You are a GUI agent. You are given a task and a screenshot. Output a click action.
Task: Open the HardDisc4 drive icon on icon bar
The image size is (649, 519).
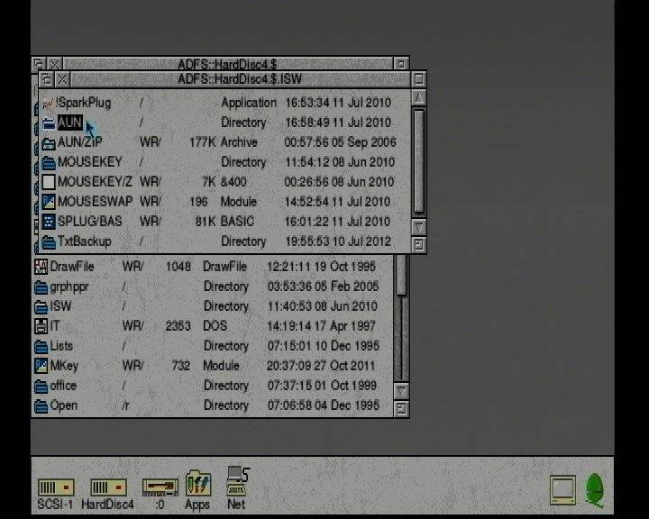pos(108,487)
